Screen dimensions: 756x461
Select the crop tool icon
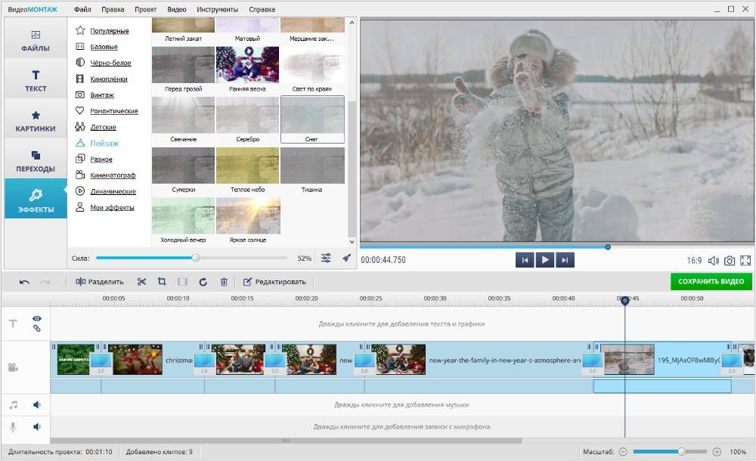click(x=162, y=282)
